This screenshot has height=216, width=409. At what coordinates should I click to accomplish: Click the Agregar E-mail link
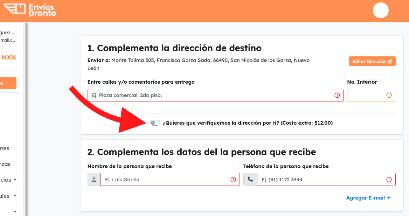click(x=368, y=198)
